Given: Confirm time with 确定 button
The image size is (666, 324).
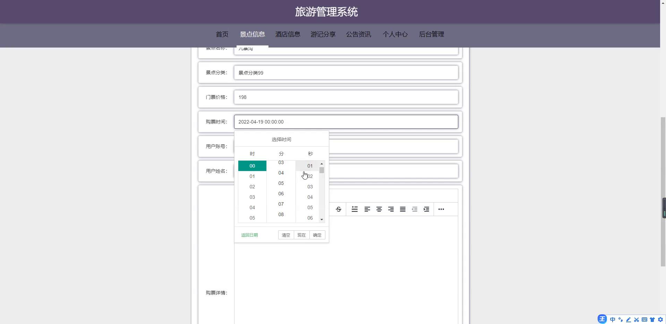Looking at the screenshot, I should click(x=317, y=235).
